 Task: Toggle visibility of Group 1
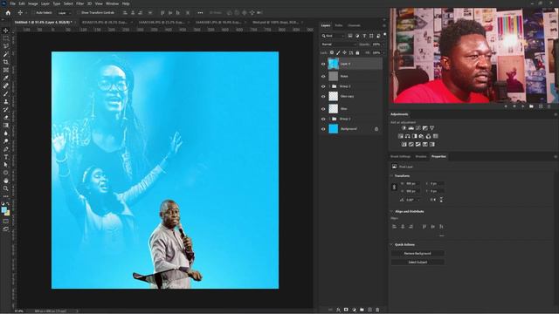pos(323,119)
